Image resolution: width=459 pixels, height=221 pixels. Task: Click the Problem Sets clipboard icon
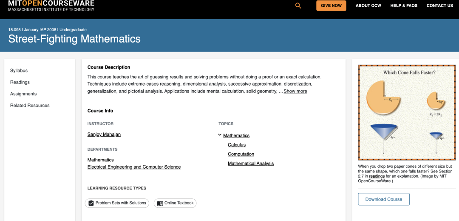[x=91, y=203]
